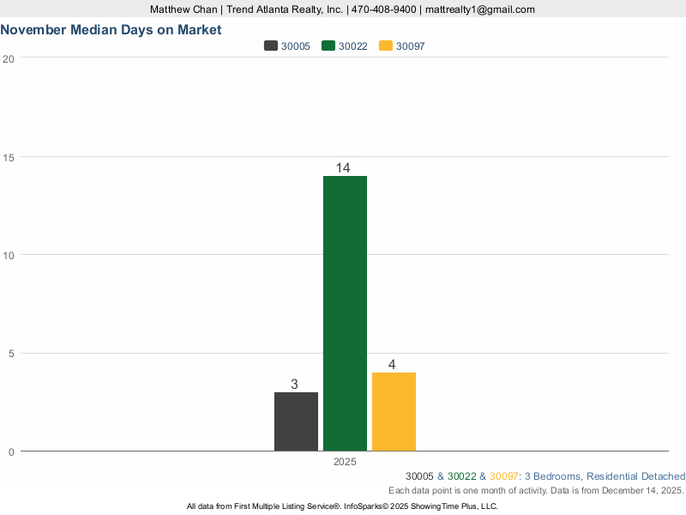This screenshot has height=515, width=686.
Task: Open the mattrealty1@gmail.com email address
Action: [479, 9]
